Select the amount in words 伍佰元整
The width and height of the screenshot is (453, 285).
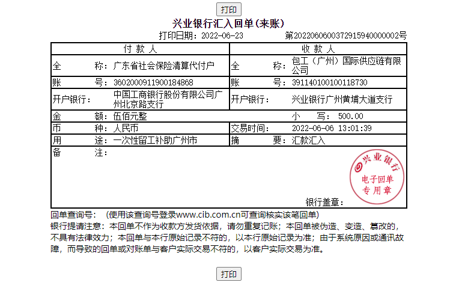click(130, 116)
